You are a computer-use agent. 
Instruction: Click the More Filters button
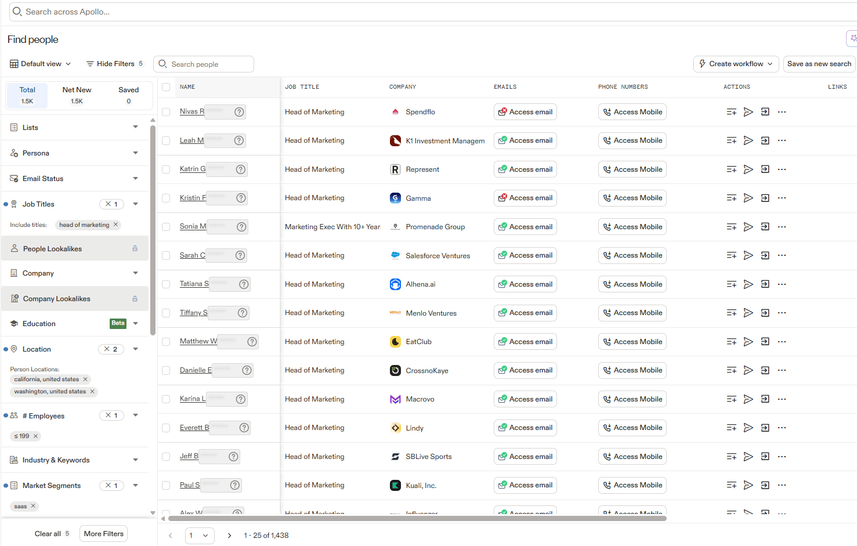(x=104, y=534)
